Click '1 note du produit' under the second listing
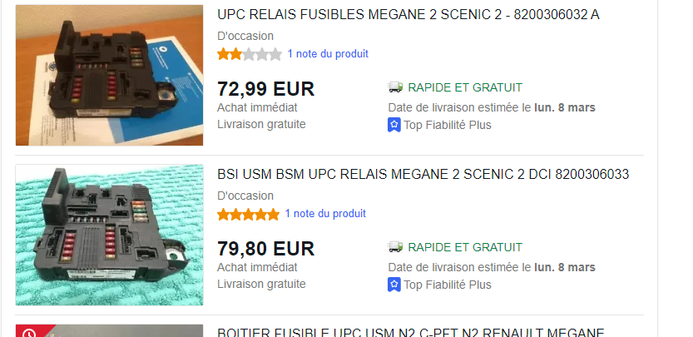The width and height of the screenshot is (693, 337). [325, 214]
